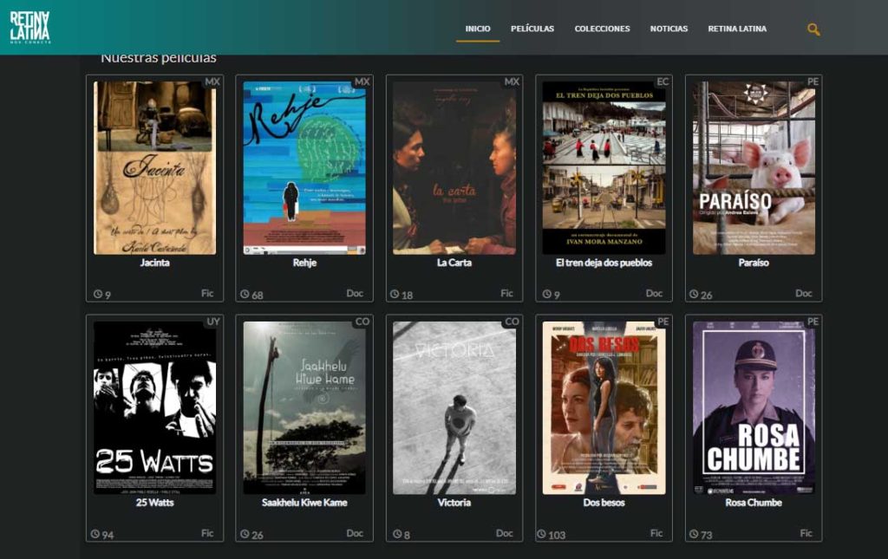Open the search magnifier icon
888x559 pixels.
813,29
